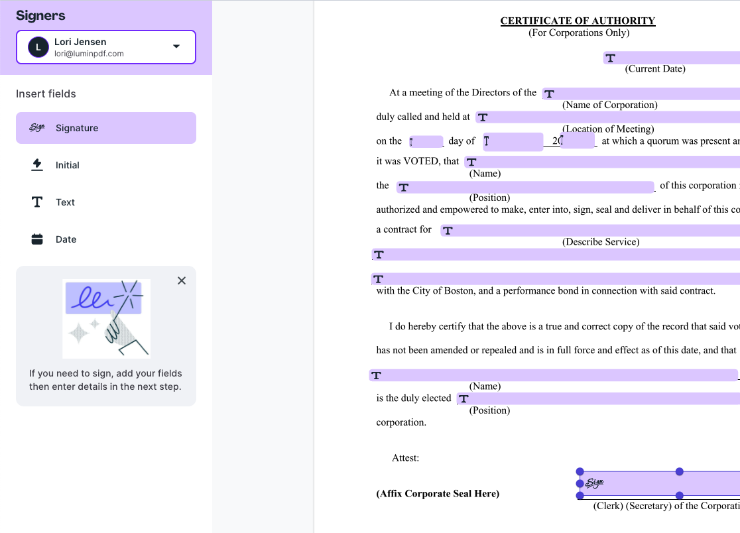Click the signature illustration image
This screenshot has width=740, height=533.
pos(106,318)
